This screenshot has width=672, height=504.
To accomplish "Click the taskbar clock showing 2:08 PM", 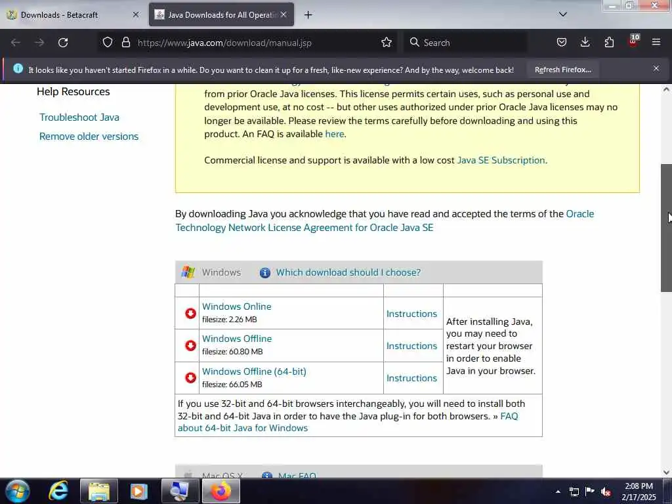I will point(639,492).
